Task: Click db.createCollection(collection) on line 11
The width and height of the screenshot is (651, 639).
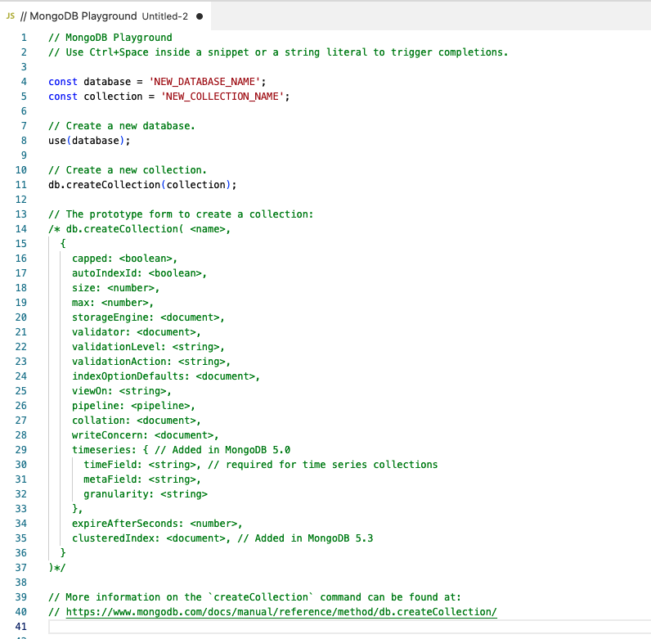Action: 141,185
